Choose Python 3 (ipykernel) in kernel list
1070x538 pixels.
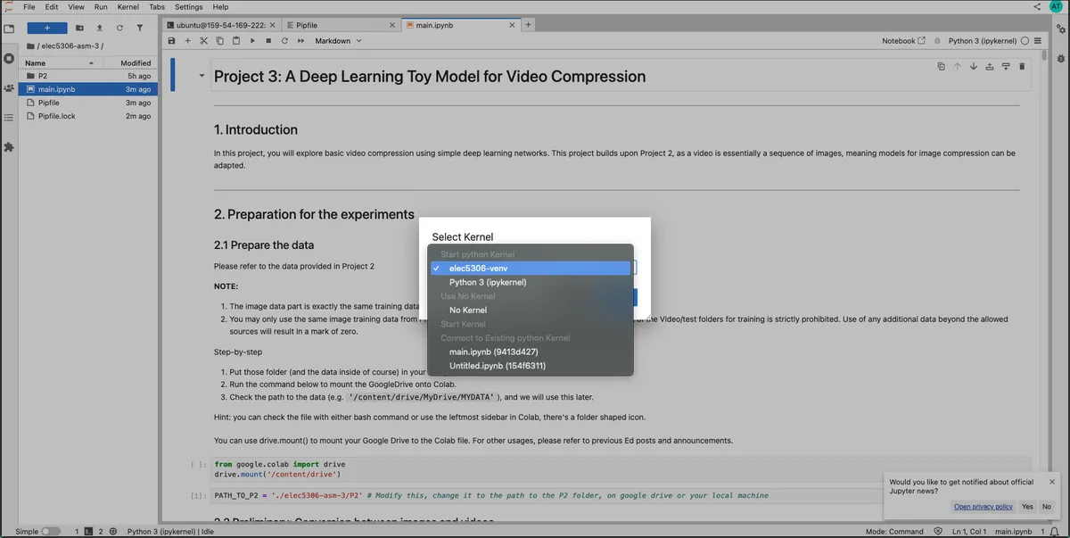[488, 282]
